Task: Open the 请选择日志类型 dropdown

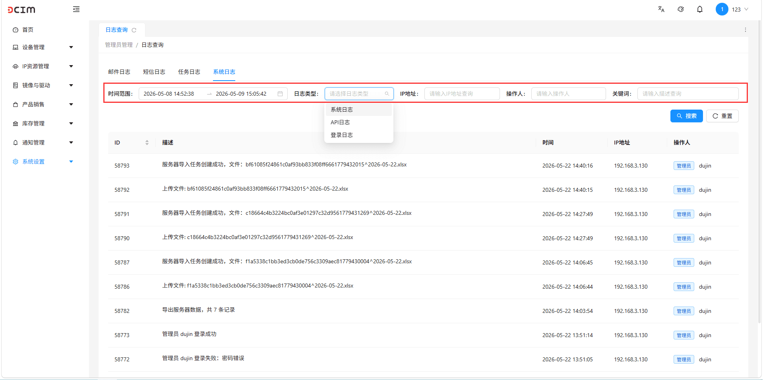Action: click(x=359, y=94)
